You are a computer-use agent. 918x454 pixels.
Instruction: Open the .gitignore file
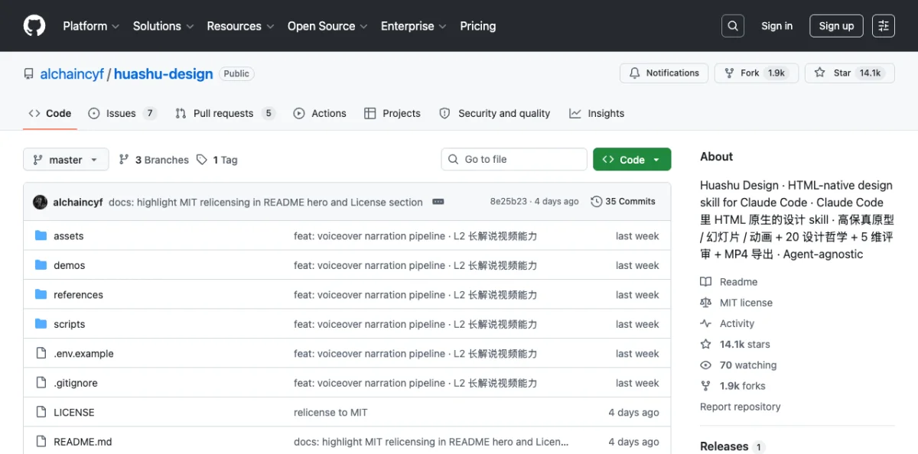(x=76, y=383)
